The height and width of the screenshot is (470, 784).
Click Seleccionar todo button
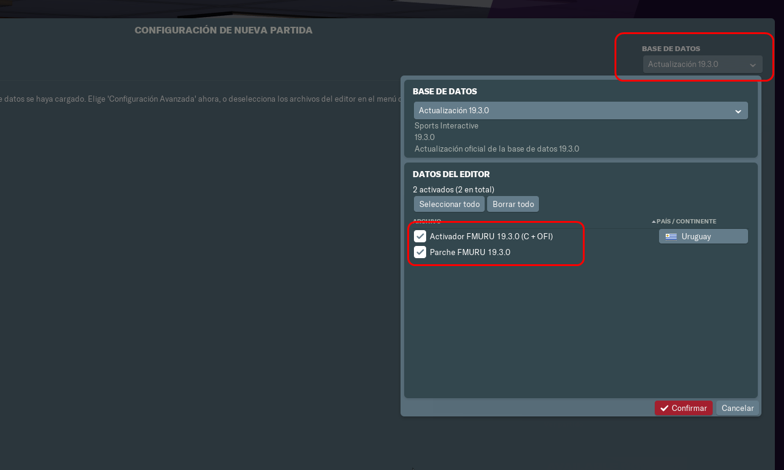449,204
